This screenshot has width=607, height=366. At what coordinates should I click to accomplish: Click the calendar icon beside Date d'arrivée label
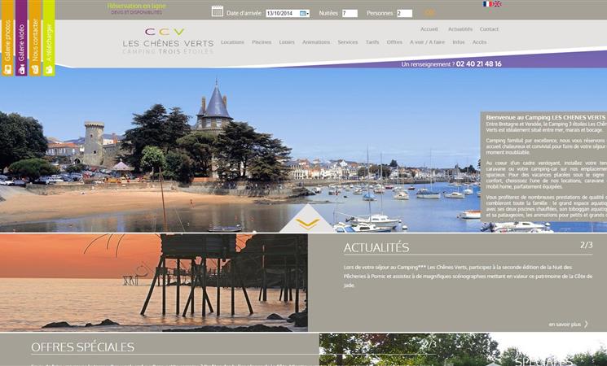218,11
